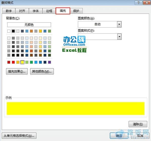Confirm with the 确定 button
Image resolution: width=151 pixels, height=141 pixels.
pos(119,136)
